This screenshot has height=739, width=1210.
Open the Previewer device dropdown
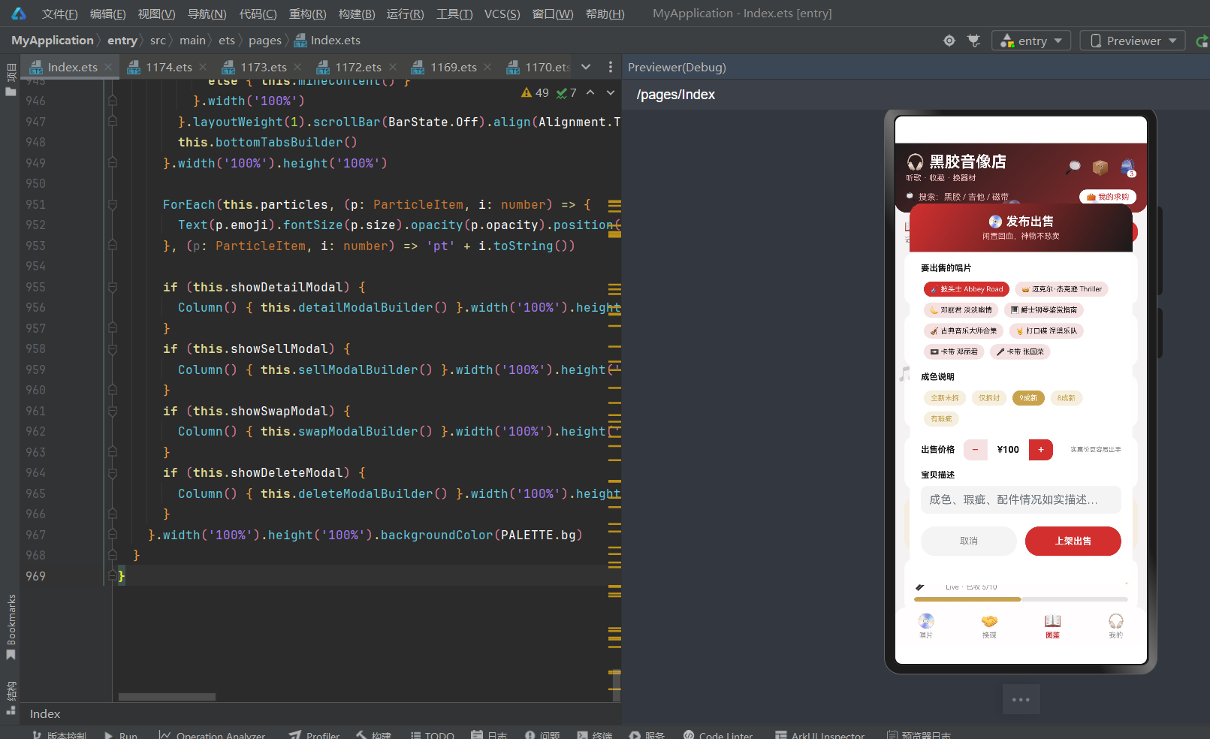pyautogui.click(x=1133, y=41)
